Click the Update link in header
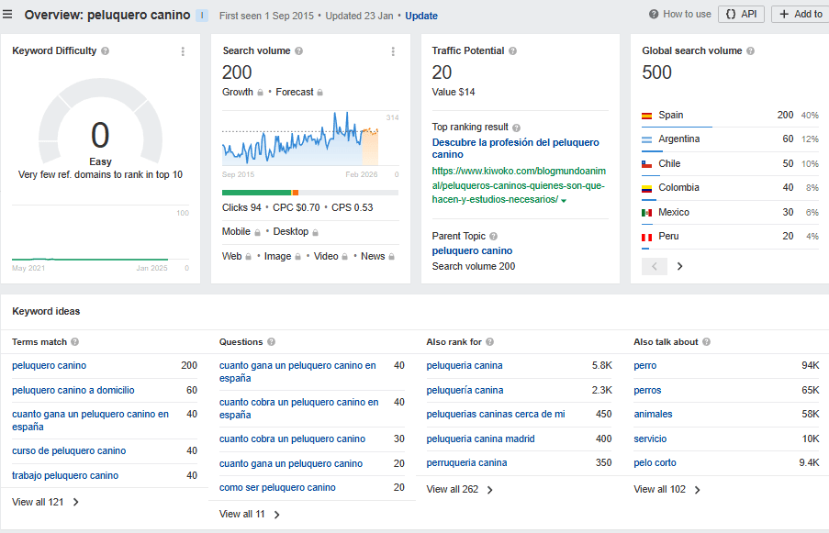This screenshot has width=829, height=533. (421, 16)
